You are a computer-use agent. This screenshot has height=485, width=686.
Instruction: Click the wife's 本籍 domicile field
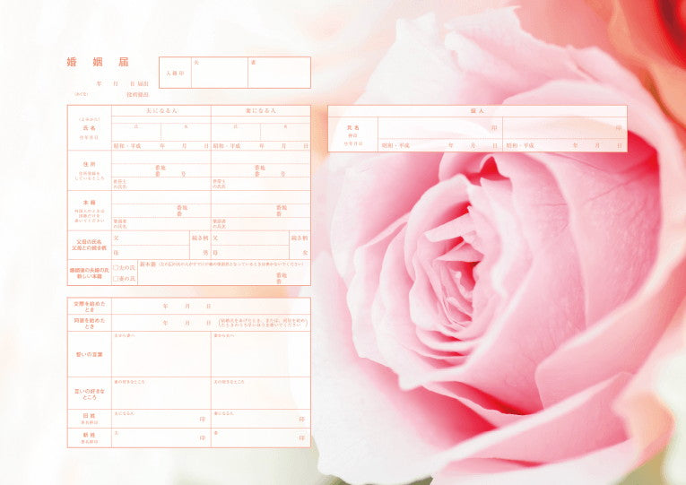tap(261, 208)
